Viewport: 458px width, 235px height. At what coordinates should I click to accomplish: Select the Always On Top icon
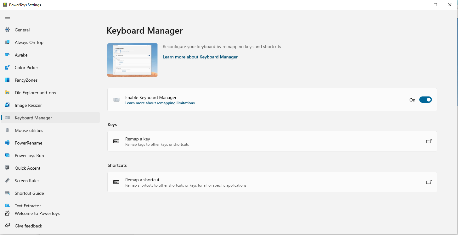pyautogui.click(x=7, y=42)
